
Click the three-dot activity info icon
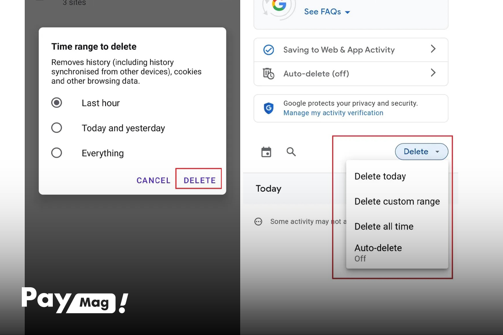click(x=258, y=222)
